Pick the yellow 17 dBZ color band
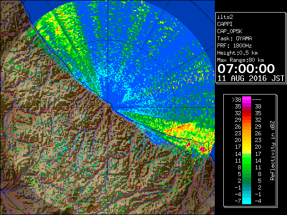This screenshot has height=215, width=287. tap(247, 147)
